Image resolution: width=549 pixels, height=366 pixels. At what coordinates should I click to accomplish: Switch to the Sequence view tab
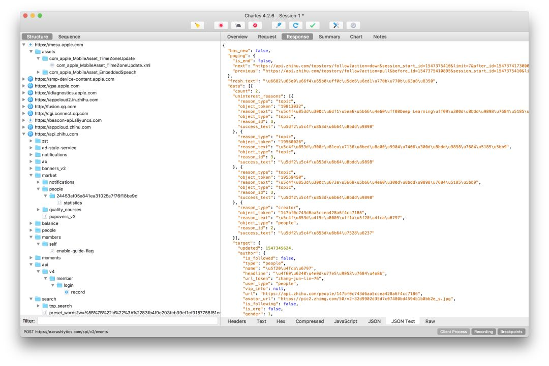coord(69,37)
